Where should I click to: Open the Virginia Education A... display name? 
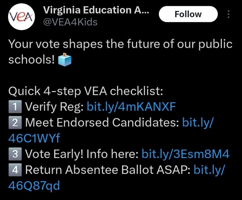(96, 11)
